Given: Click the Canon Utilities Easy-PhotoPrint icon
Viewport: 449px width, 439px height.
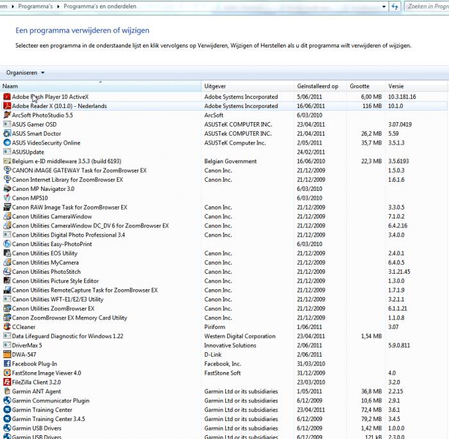Looking at the screenshot, I should pos(7,244).
